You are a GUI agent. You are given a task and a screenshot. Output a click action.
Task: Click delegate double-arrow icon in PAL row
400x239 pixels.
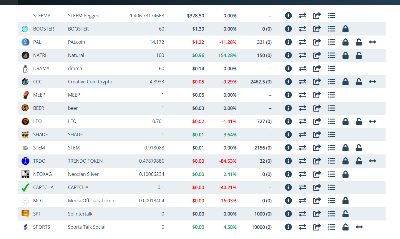373,42
